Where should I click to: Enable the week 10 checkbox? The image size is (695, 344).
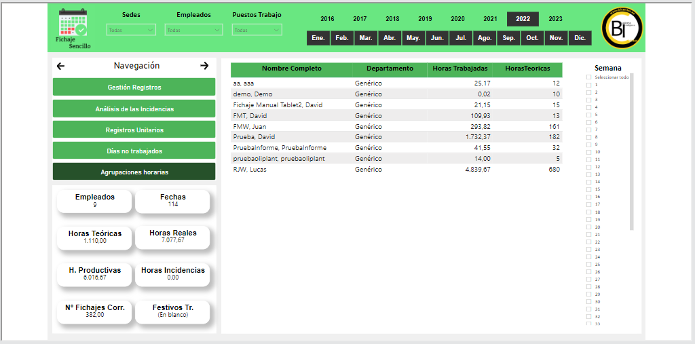pos(589,152)
